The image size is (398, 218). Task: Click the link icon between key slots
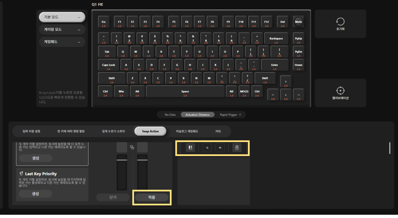pyautogui.click(x=132, y=147)
